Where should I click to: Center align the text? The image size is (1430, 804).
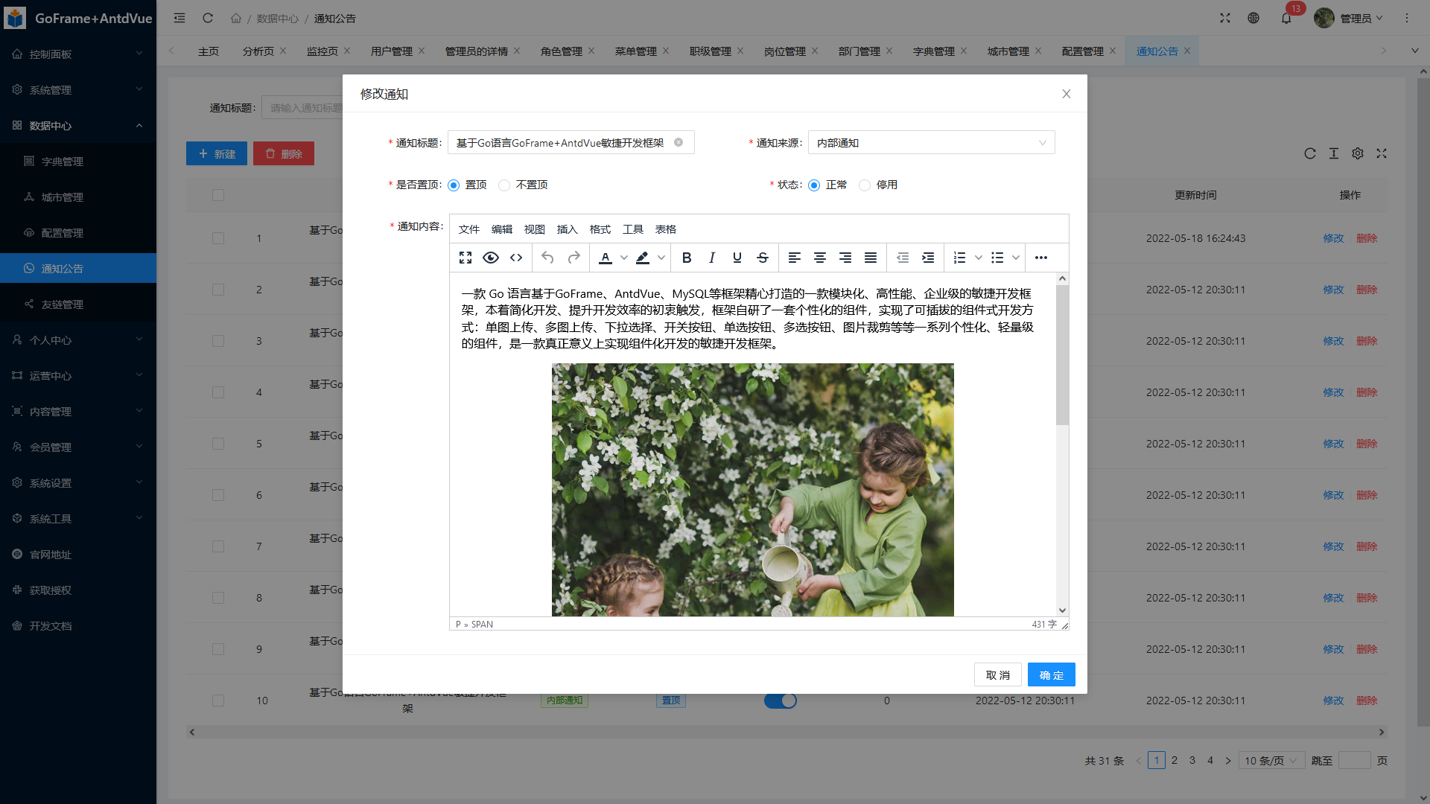click(820, 258)
